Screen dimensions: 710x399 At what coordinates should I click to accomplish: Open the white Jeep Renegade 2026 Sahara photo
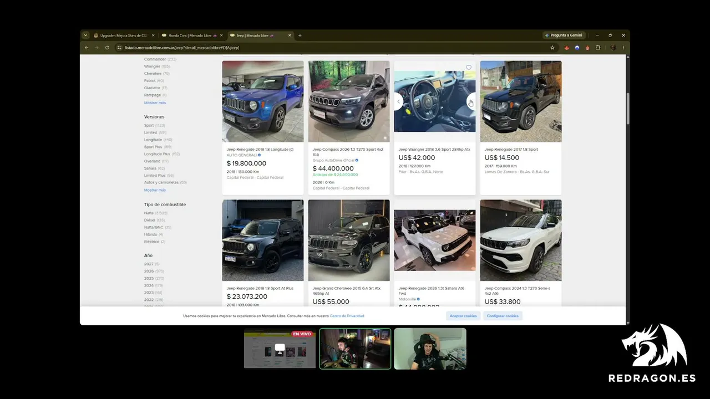pyautogui.click(x=435, y=241)
